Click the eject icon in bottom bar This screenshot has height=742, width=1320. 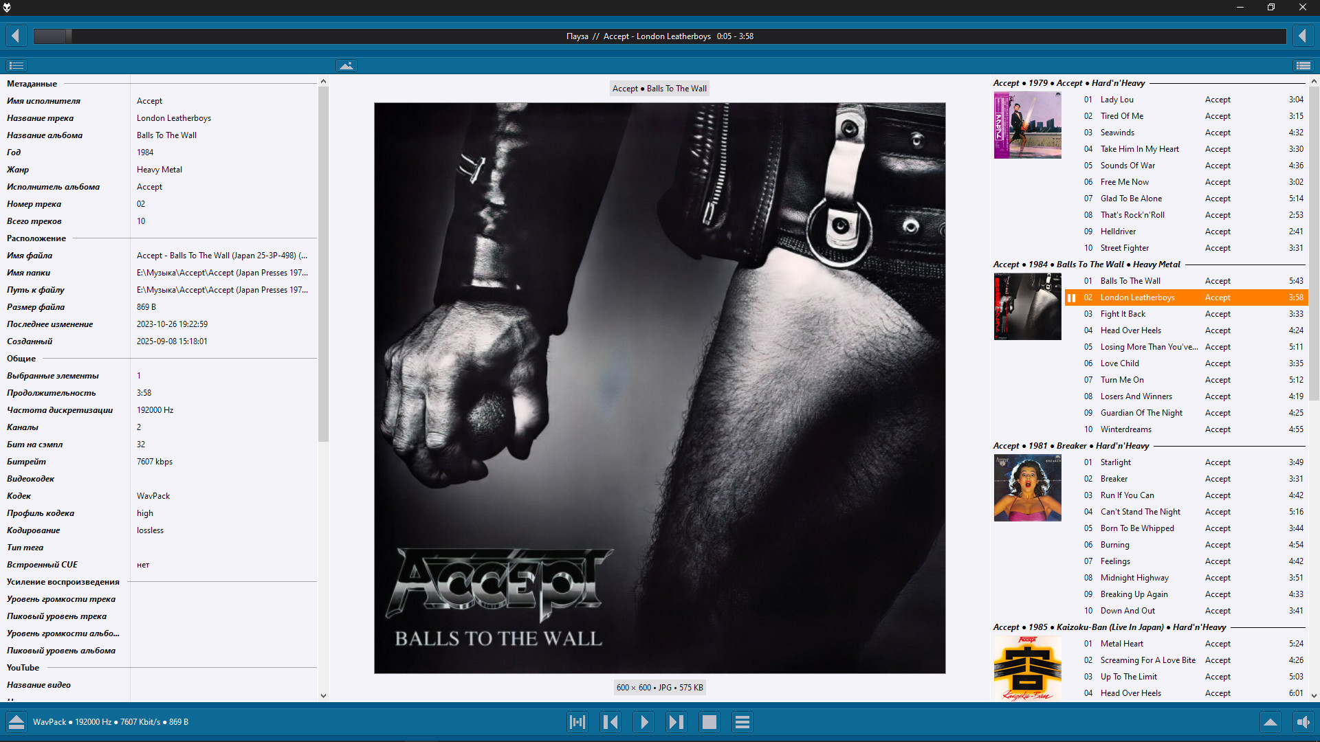[16, 722]
